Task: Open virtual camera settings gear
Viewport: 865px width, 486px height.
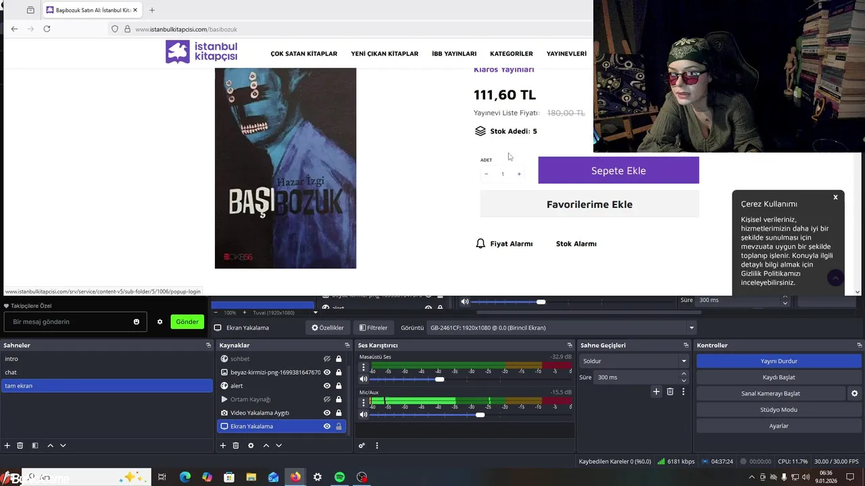Action: 854,394
